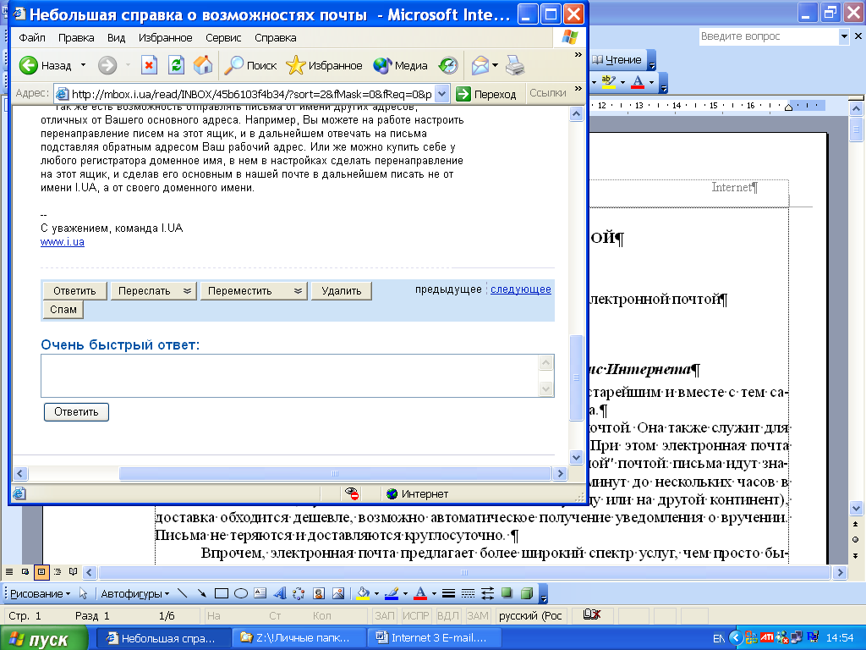Click the Медиа globe button
The image size is (866, 650).
coord(400,65)
